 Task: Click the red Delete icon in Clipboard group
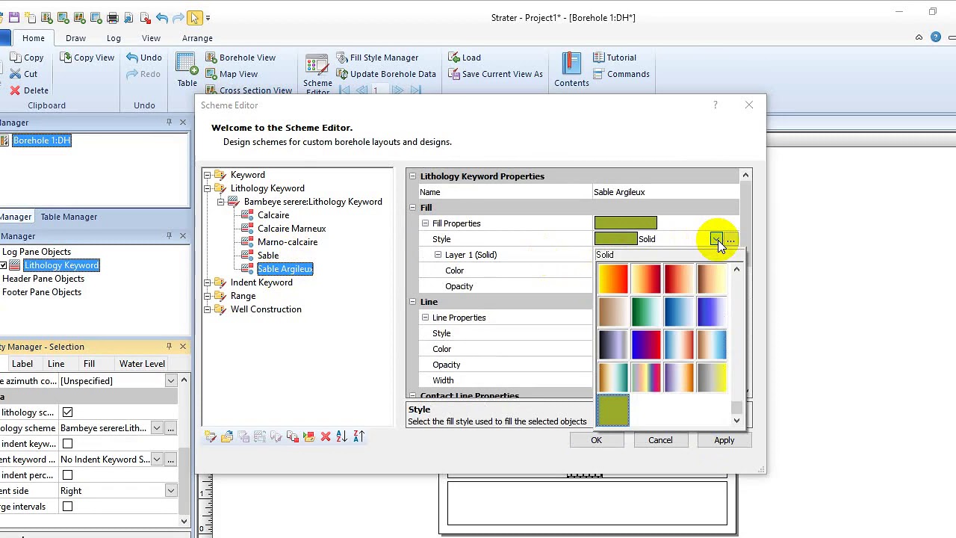pyautogui.click(x=15, y=90)
